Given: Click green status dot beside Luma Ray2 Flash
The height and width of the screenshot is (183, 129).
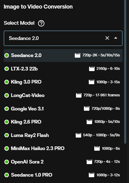Looking at the screenshot, I should tap(7, 135).
